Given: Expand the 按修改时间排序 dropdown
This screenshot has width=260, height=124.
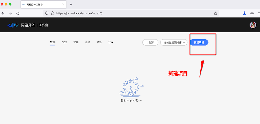Looking at the screenshot, I should point(174,42).
